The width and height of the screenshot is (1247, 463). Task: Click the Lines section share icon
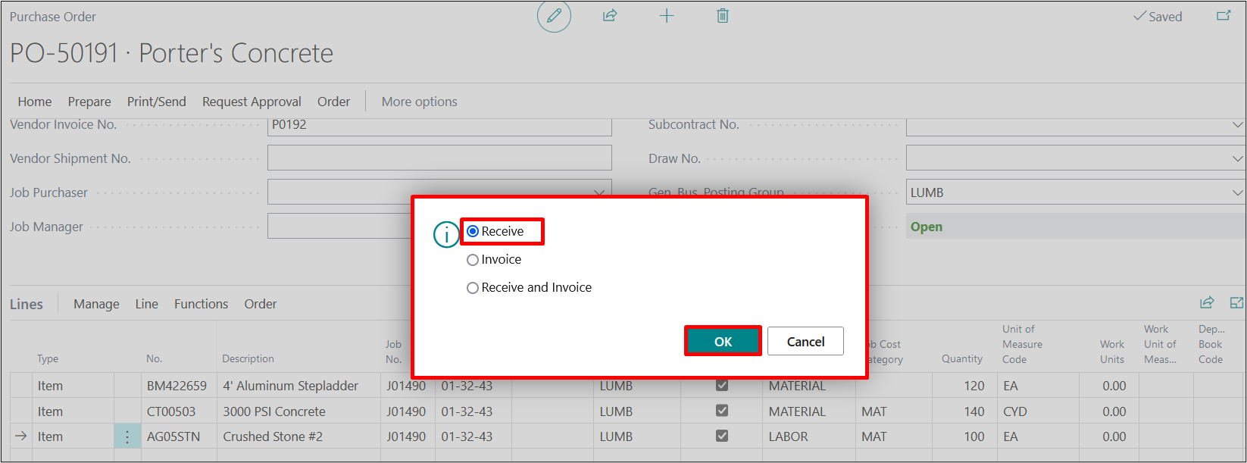1207,303
